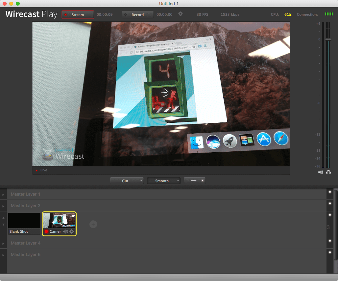
Task: Click the headphones monitoring icon
Action: [x=328, y=172]
